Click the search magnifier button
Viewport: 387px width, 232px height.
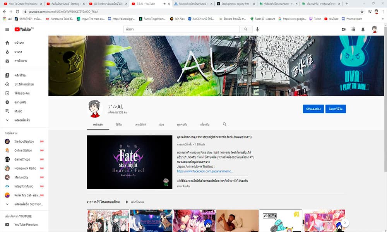[246, 29]
